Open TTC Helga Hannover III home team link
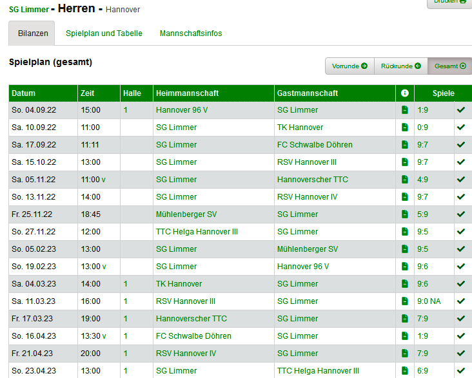This screenshot has height=378, width=472. point(197,232)
